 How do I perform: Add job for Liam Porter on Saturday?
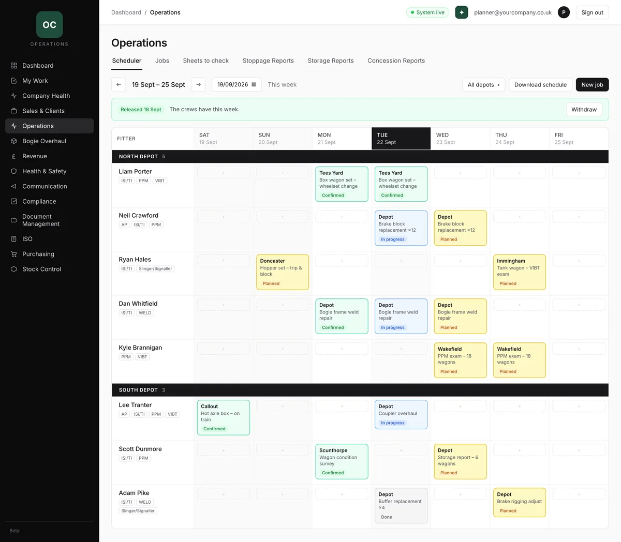[223, 173]
